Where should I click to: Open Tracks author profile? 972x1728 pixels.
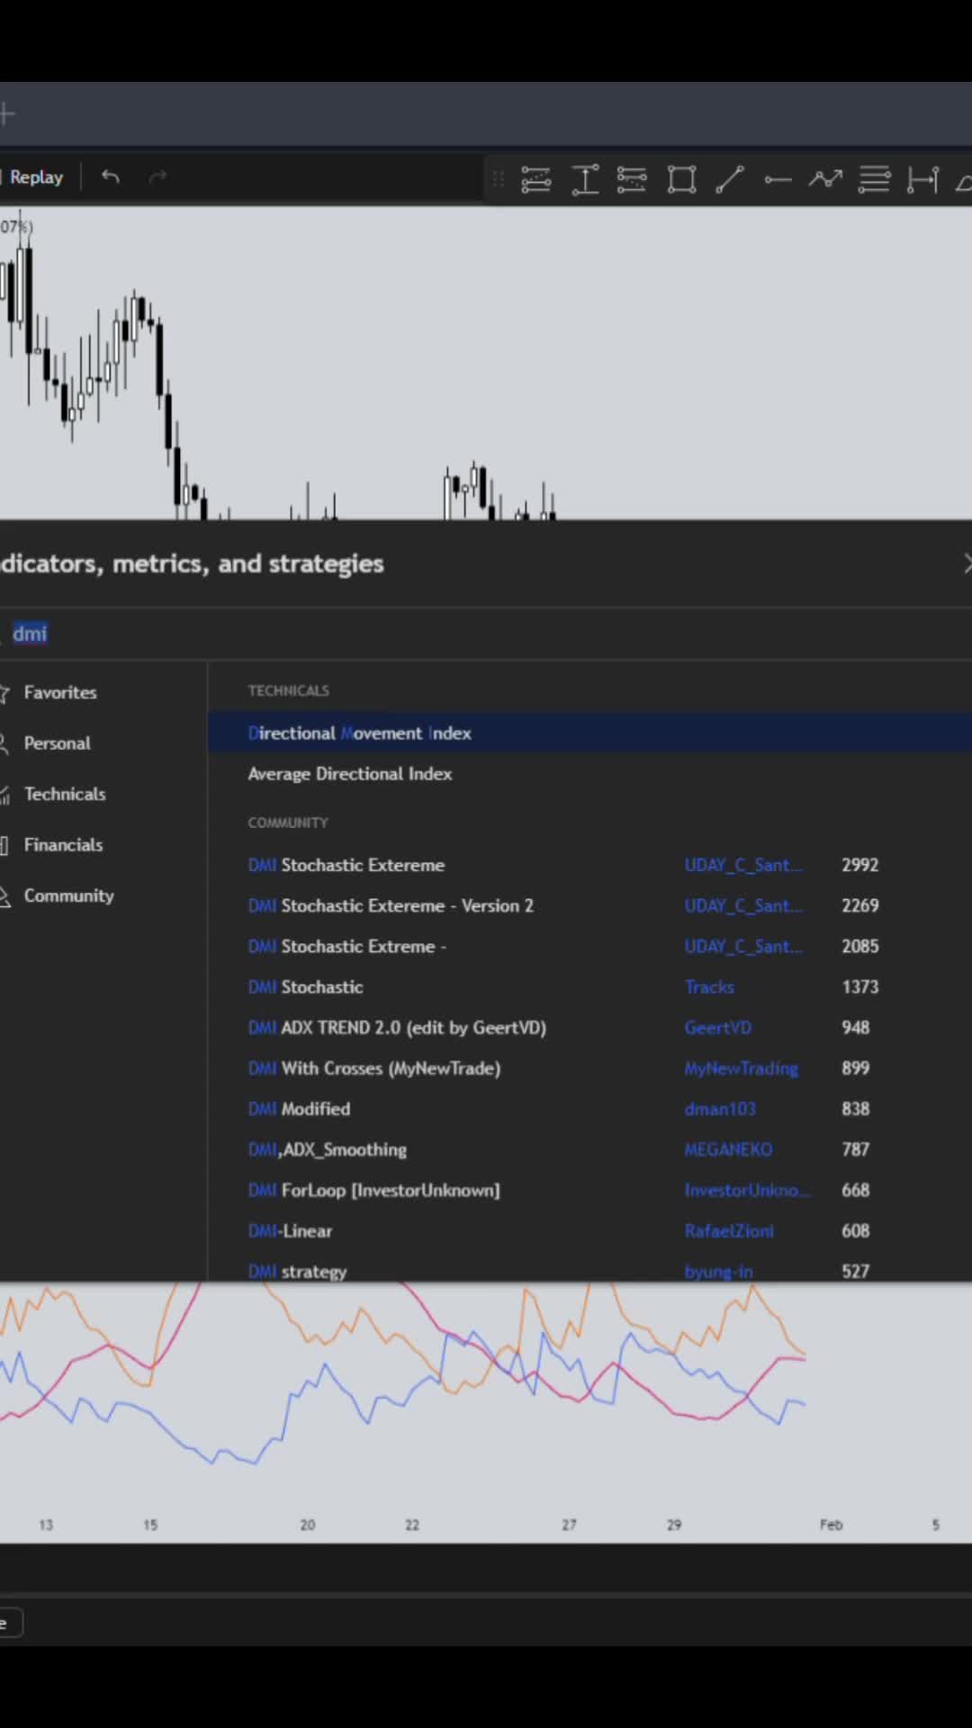[x=709, y=987]
